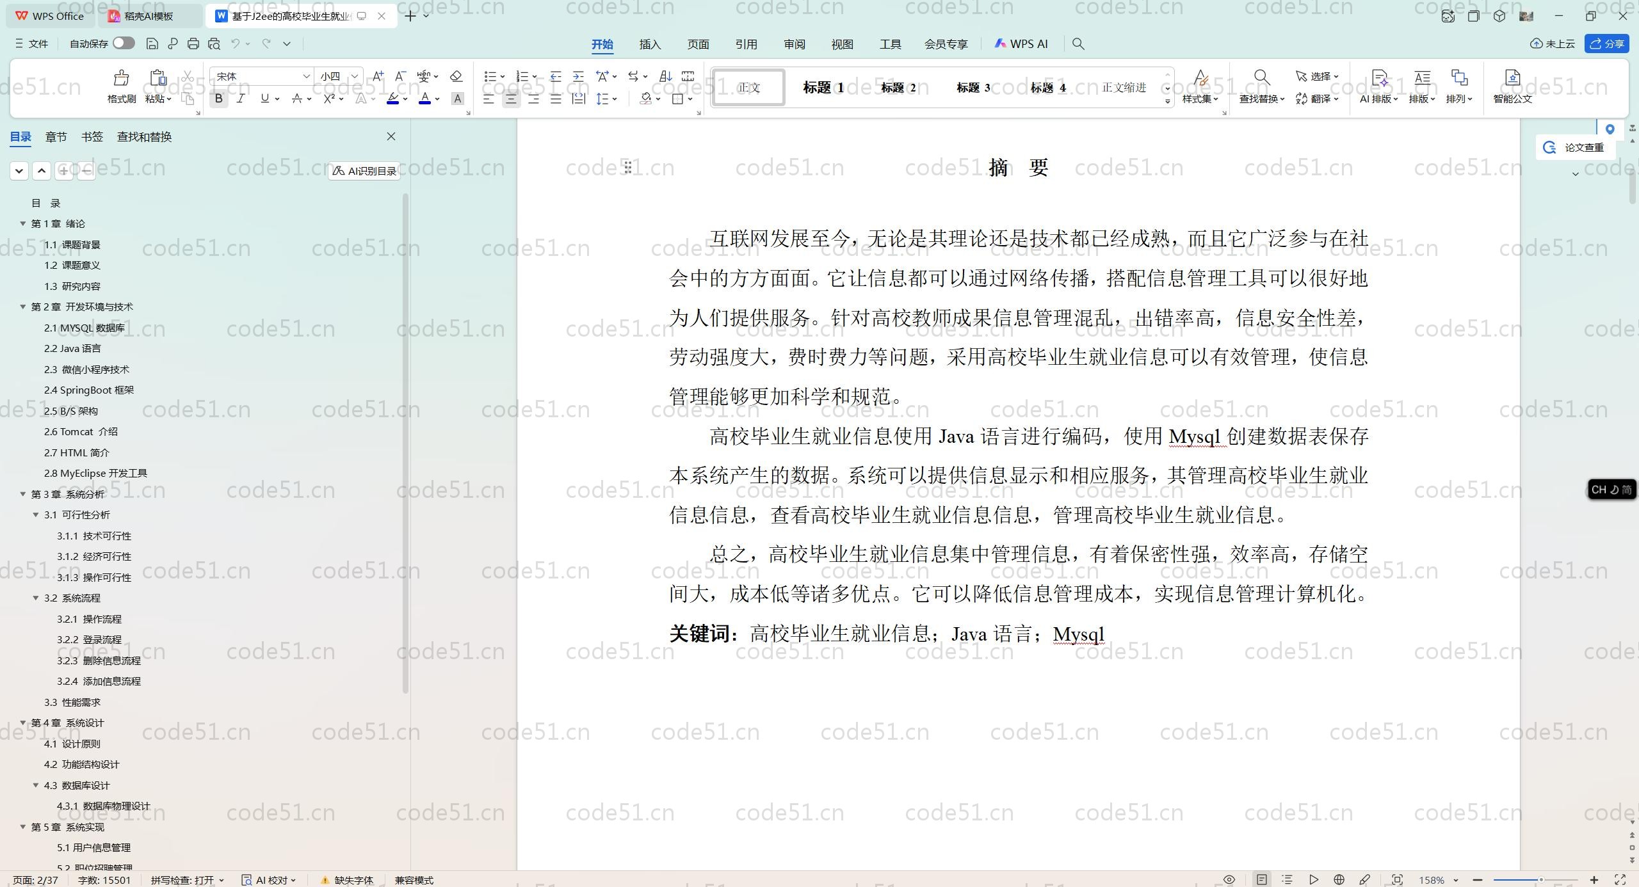This screenshot has height=887, width=1639.
Task: Open the font name dropdown showing 宋体
Action: point(306,76)
